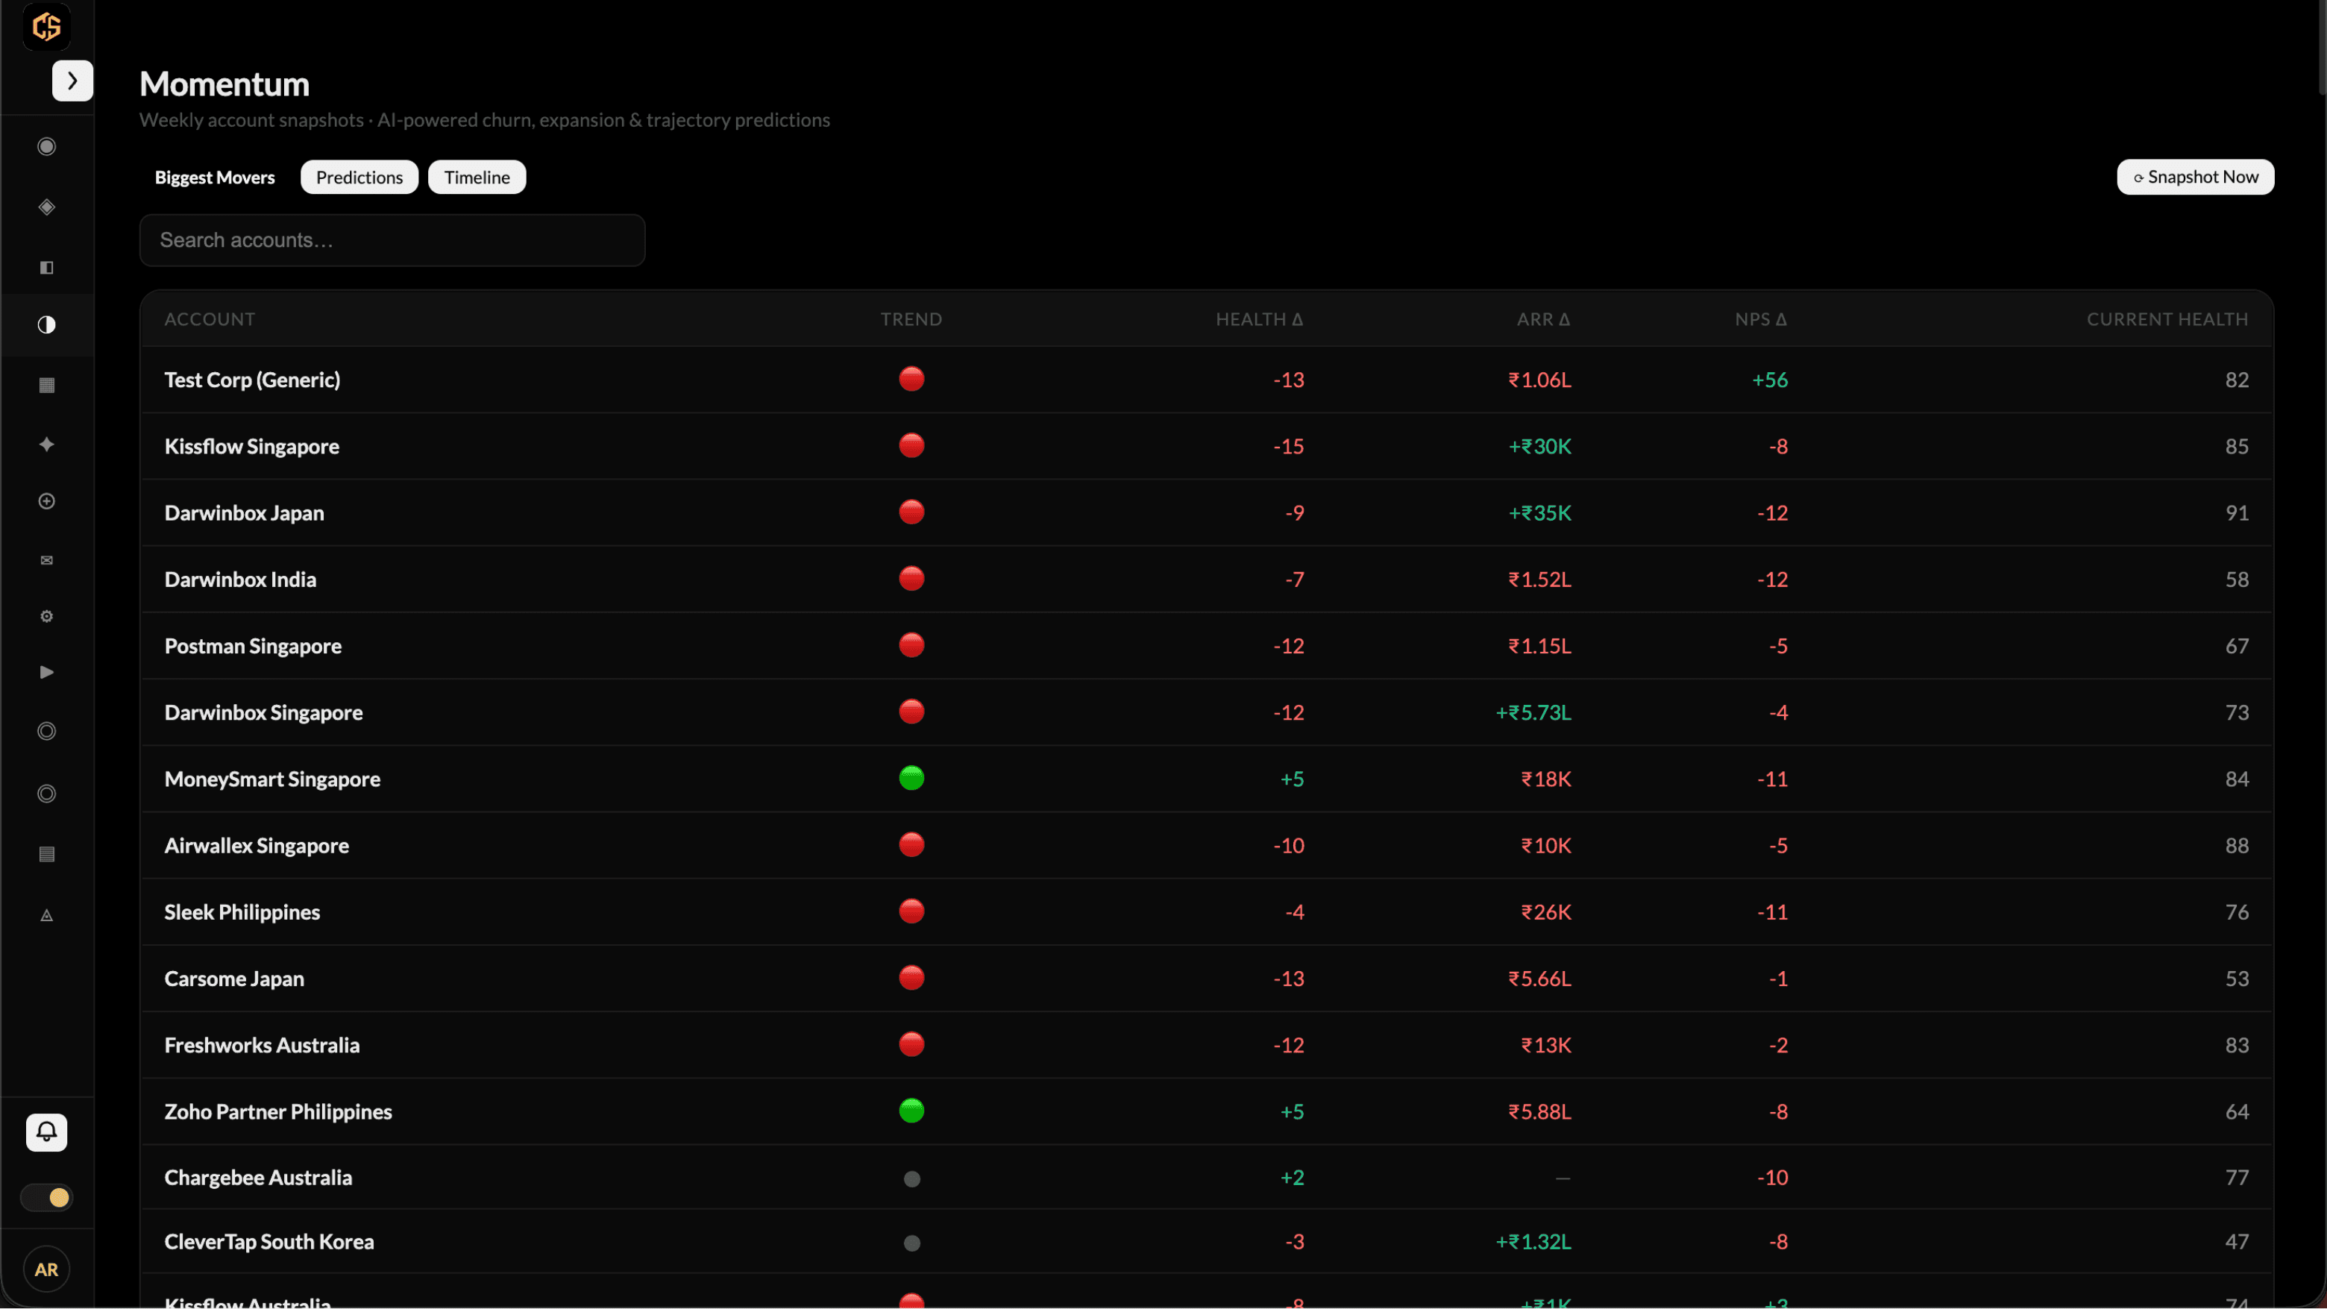The image size is (2327, 1309).
Task: Open the outlined triangle sidebar icon
Action: click(47, 916)
